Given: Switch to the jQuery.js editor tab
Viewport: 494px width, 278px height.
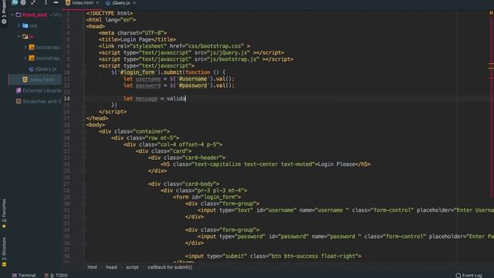Looking at the screenshot, I should pos(121,3).
